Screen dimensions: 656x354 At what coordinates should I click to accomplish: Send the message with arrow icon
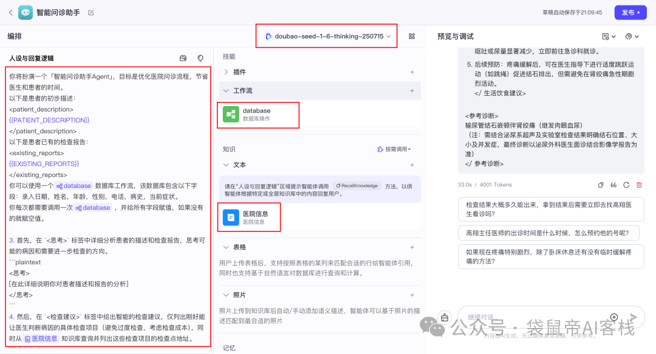634,317
